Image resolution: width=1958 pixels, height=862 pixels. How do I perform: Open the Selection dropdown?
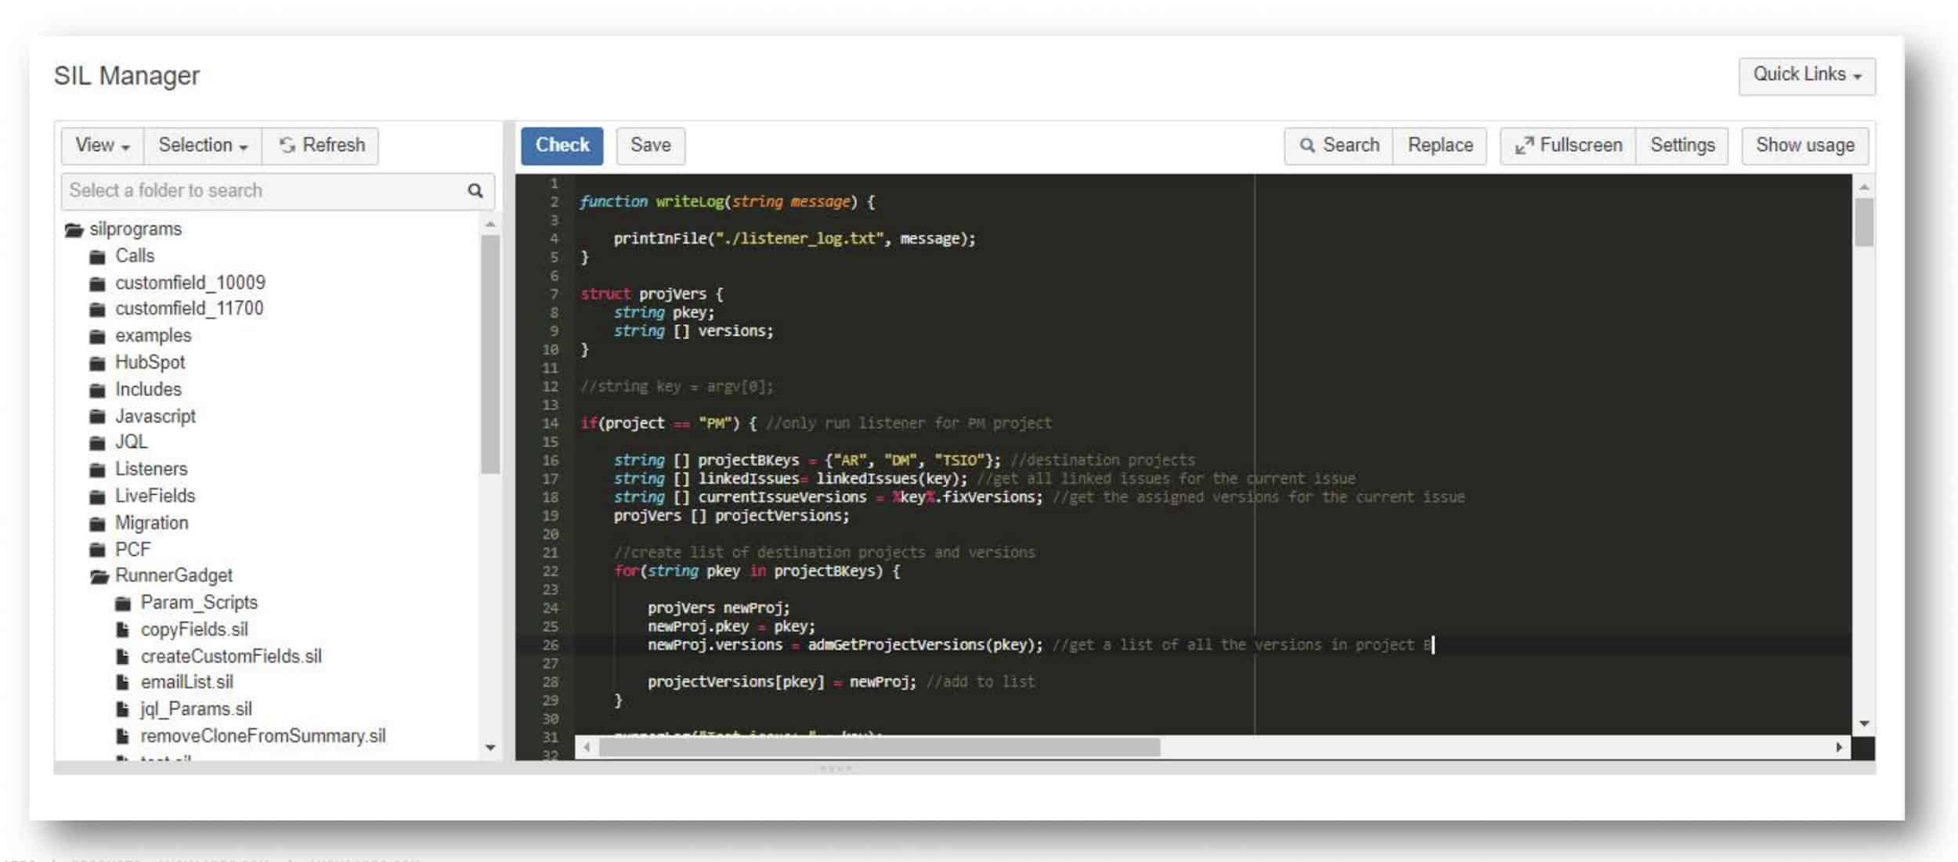pyautogui.click(x=202, y=145)
